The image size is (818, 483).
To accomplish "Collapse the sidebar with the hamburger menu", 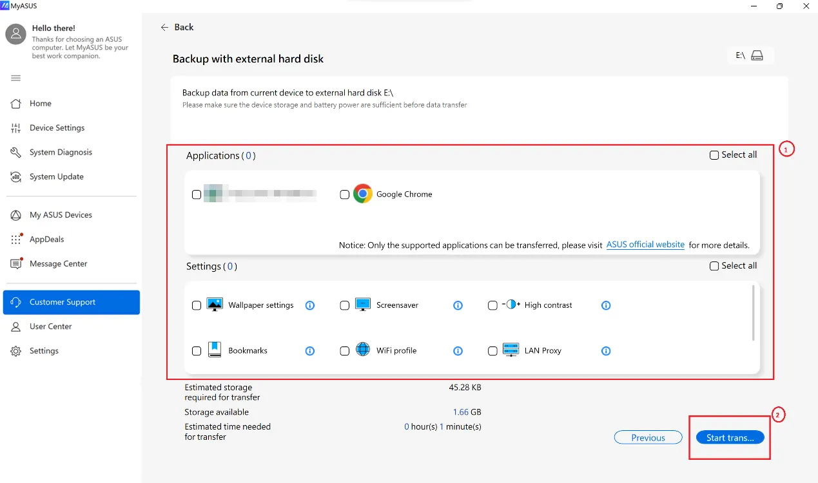I will click(14, 77).
